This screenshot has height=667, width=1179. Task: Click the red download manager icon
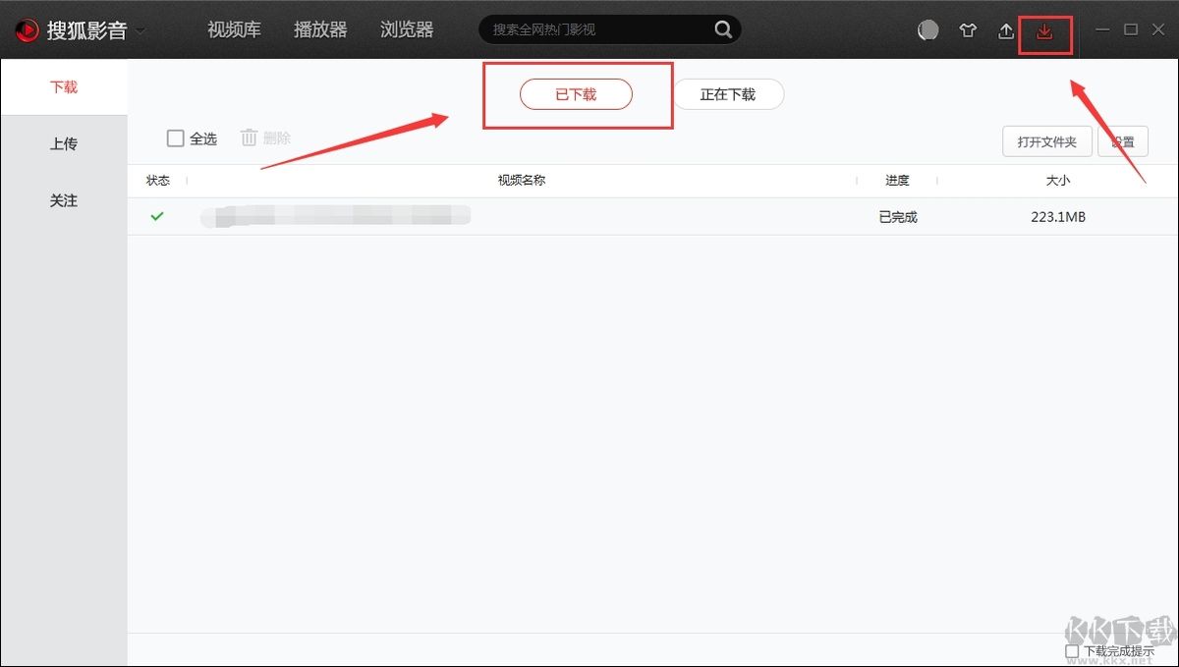click(1045, 30)
